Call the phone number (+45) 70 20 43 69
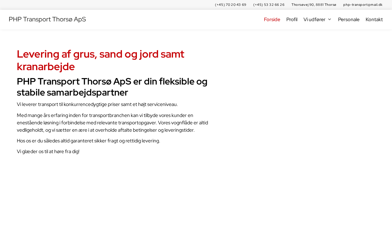The image size is (392, 245). (231, 5)
